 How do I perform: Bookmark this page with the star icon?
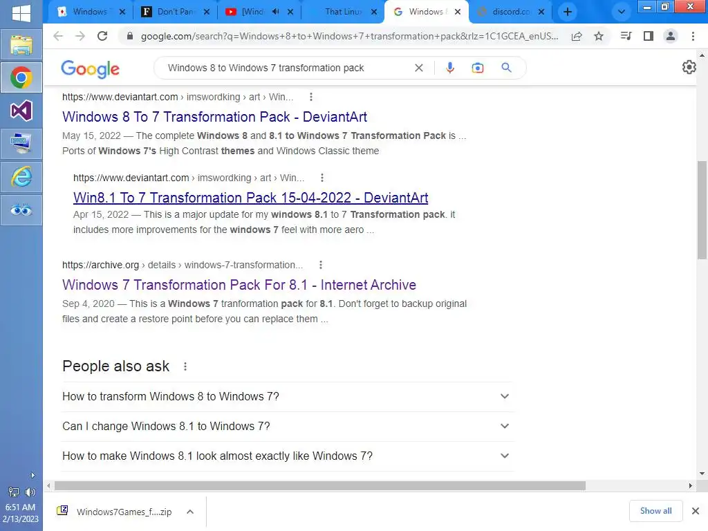click(x=599, y=37)
